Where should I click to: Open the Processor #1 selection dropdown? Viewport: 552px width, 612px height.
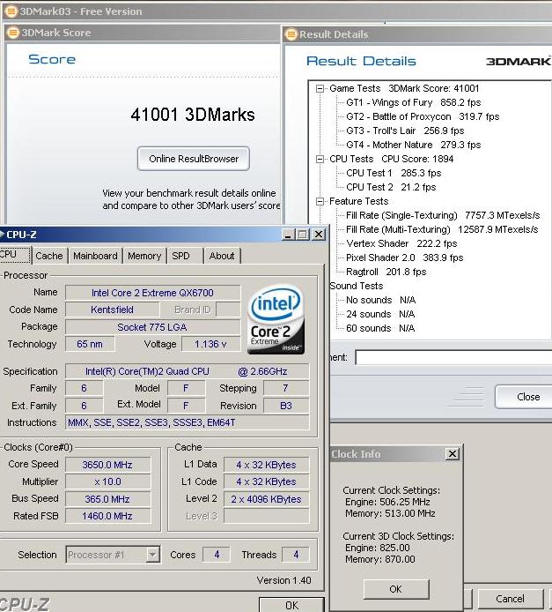point(153,554)
